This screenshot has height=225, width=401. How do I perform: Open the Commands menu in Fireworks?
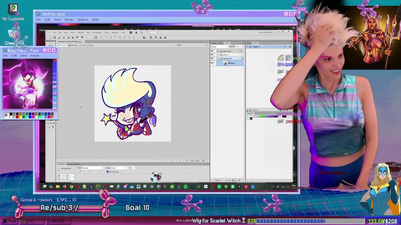[97, 32]
